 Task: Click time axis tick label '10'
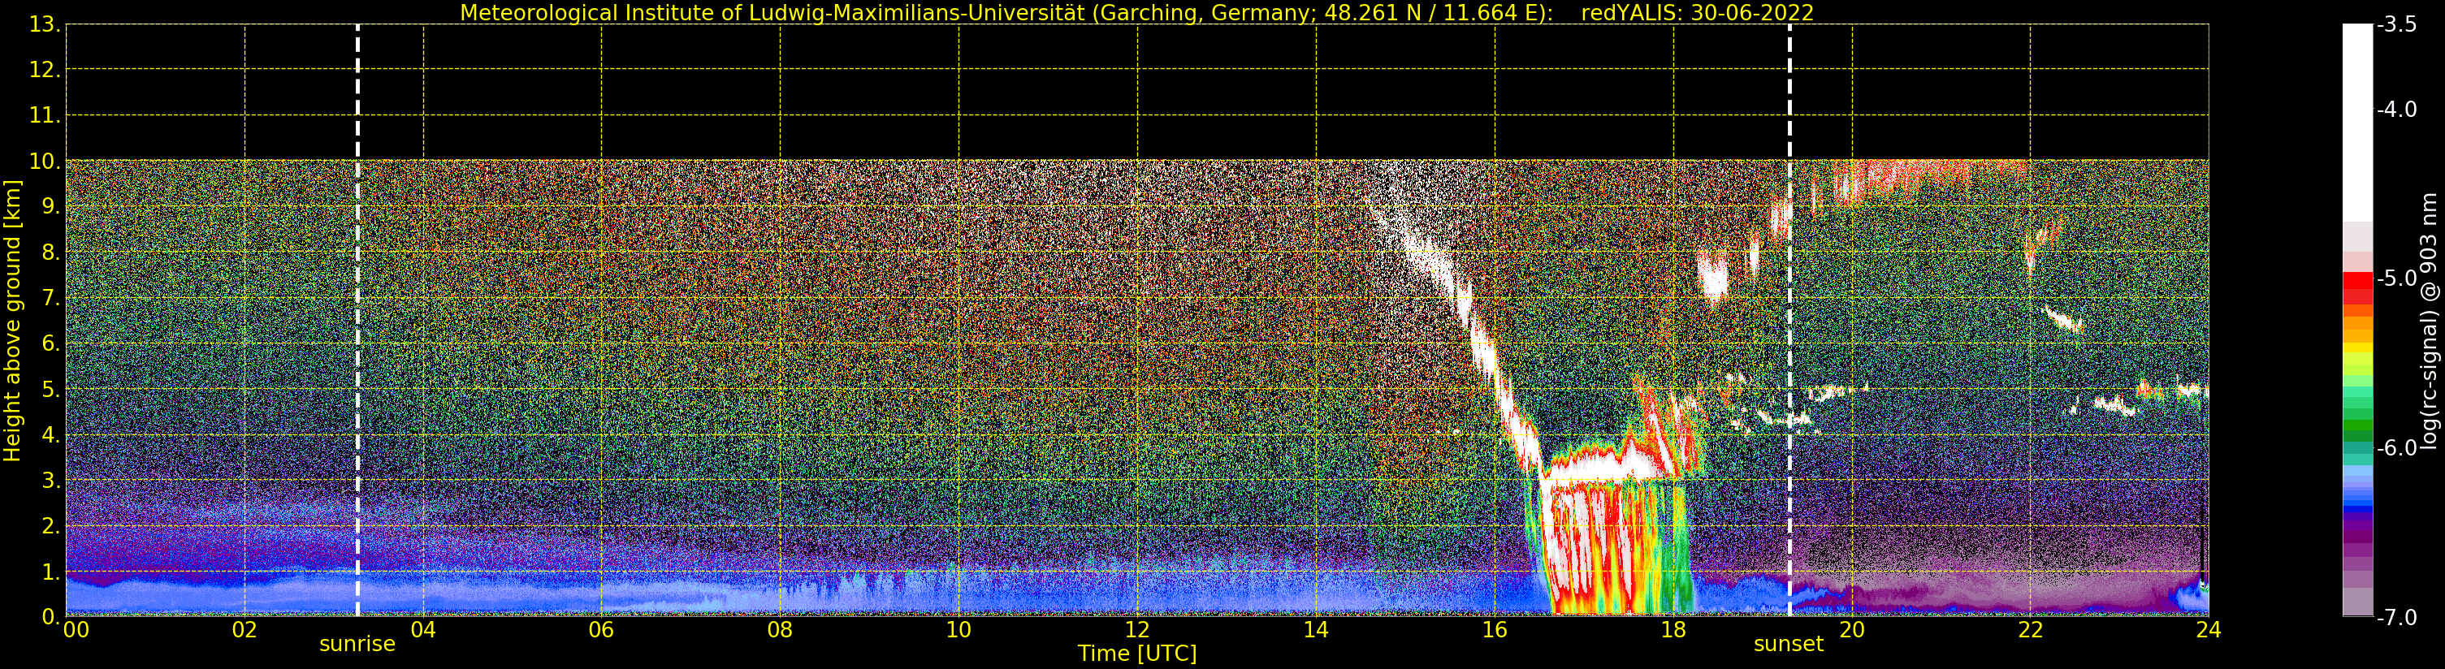coord(959,630)
